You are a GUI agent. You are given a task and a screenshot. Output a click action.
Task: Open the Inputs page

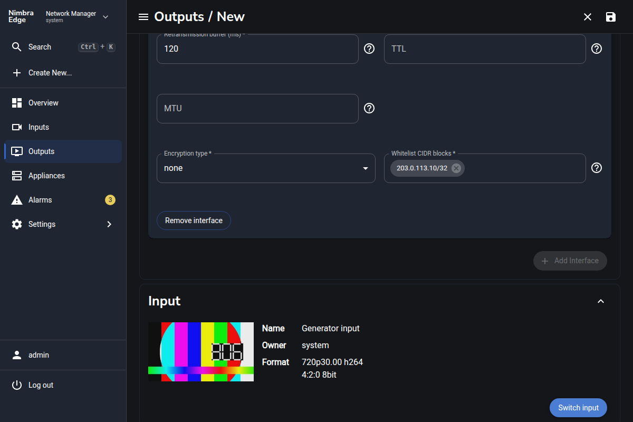tap(63, 127)
